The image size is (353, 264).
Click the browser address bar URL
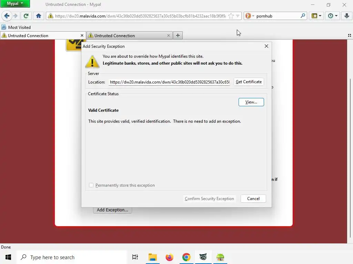140,16
